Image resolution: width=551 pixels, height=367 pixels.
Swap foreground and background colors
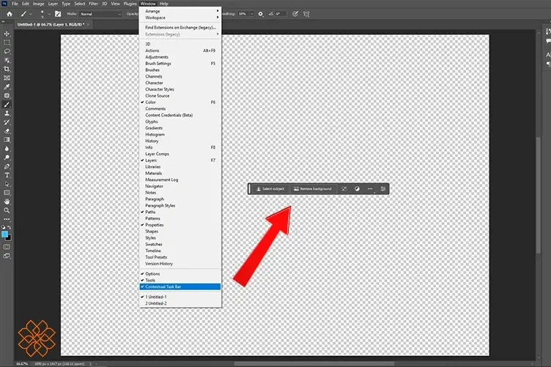coord(9,228)
